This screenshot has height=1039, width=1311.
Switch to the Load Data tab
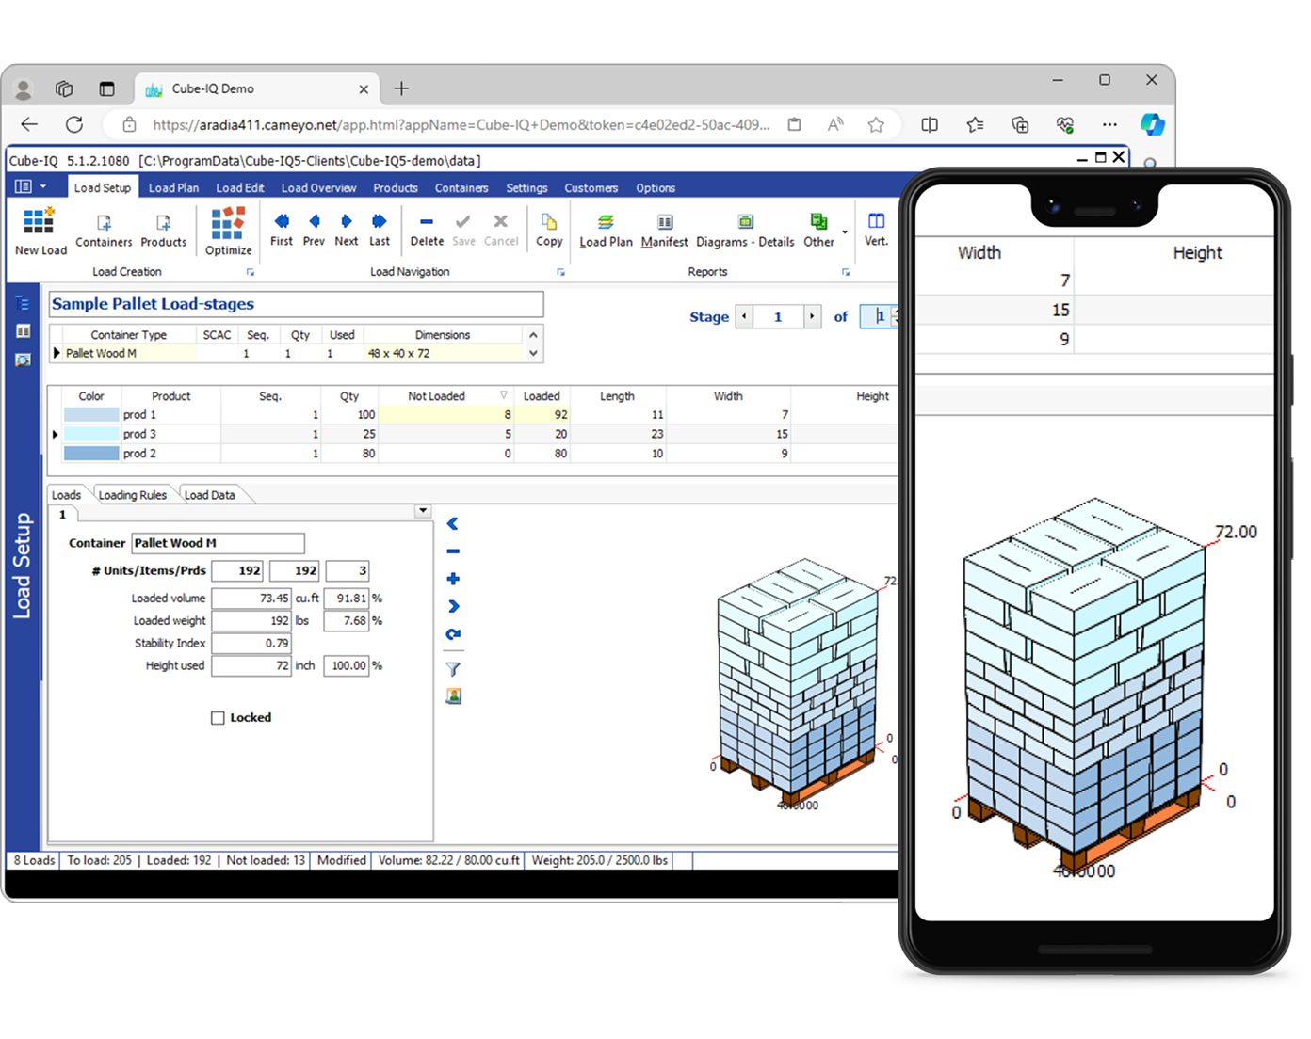click(210, 495)
